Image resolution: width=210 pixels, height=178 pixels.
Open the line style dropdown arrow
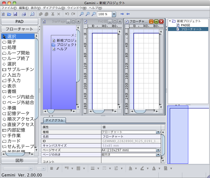point(110,168)
